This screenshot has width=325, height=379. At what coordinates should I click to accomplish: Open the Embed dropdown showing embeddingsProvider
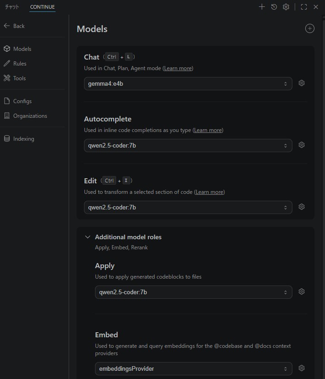pos(193,368)
